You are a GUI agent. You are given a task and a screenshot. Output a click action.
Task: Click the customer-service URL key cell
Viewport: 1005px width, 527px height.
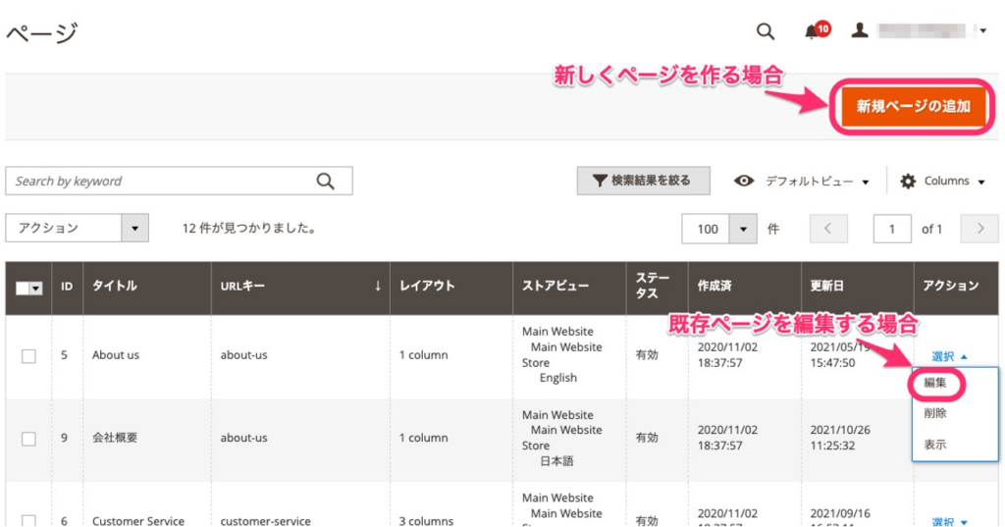click(x=265, y=521)
